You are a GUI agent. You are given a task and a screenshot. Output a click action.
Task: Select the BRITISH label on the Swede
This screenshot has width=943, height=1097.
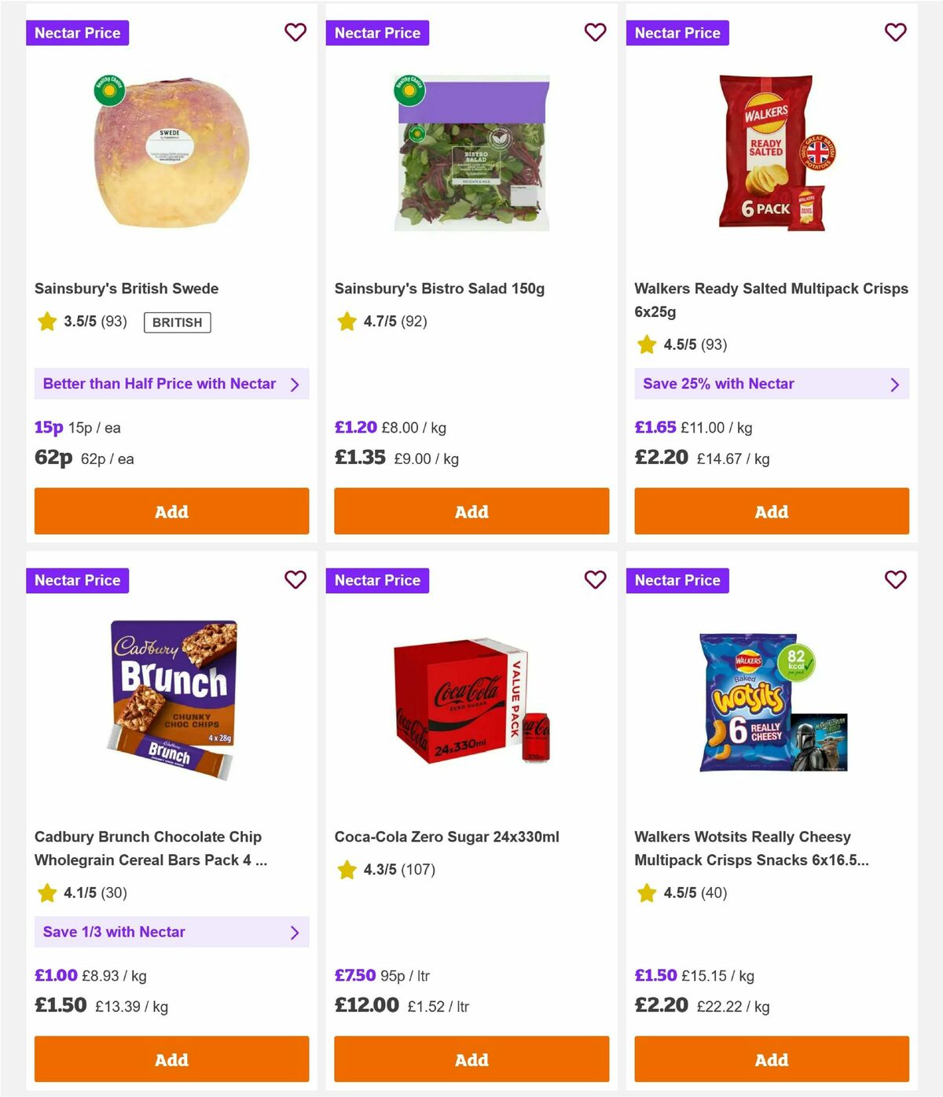176,322
